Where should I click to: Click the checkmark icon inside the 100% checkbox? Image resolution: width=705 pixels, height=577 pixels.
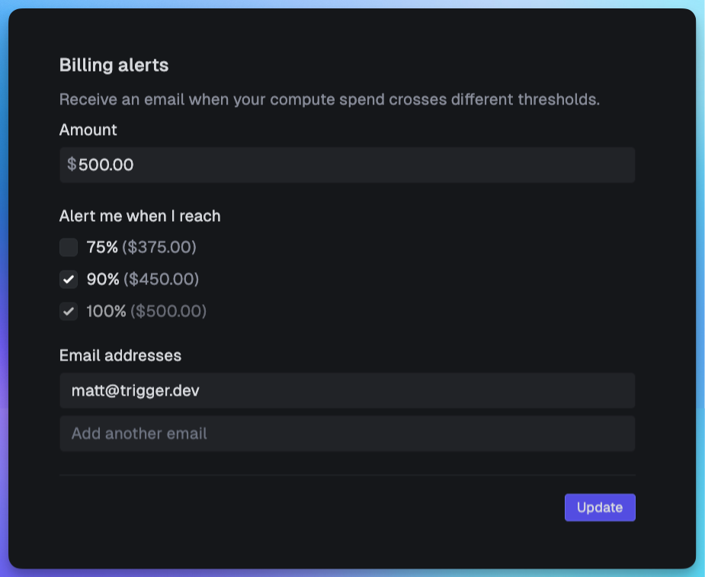(x=69, y=311)
